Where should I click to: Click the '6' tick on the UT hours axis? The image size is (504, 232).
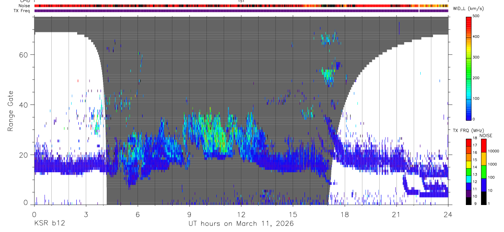(x=138, y=214)
